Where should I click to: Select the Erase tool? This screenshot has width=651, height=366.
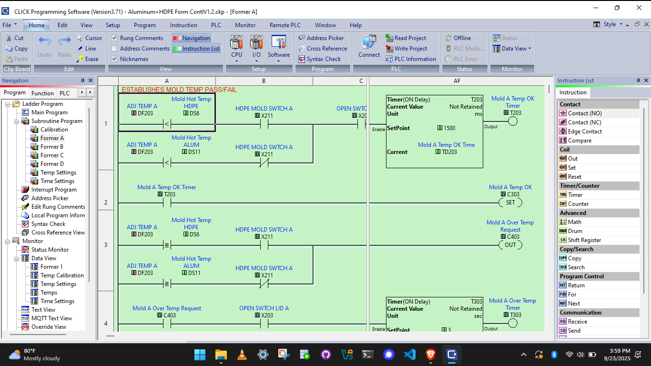click(89, 59)
